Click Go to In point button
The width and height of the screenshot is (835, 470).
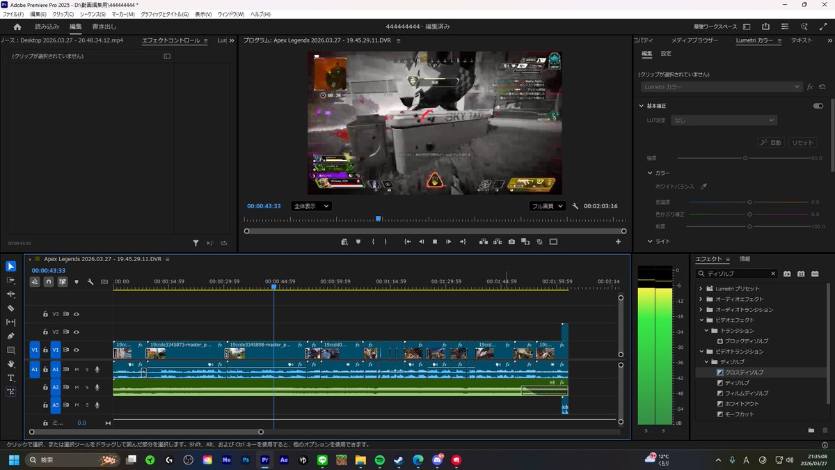[408, 242]
